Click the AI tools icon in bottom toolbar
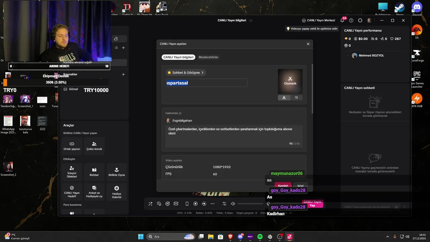 point(167,204)
